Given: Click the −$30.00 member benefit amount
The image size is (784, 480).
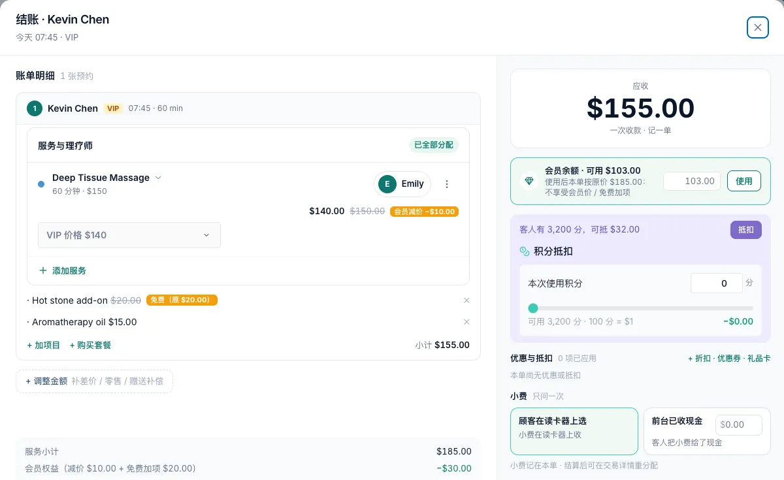Looking at the screenshot, I should click(x=454, y=468).
